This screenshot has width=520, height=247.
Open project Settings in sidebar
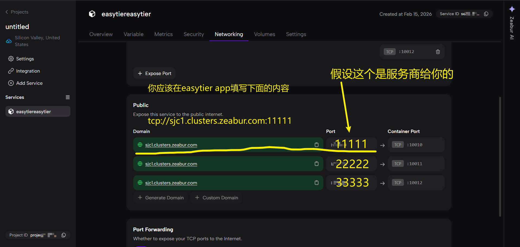[25, 59]
